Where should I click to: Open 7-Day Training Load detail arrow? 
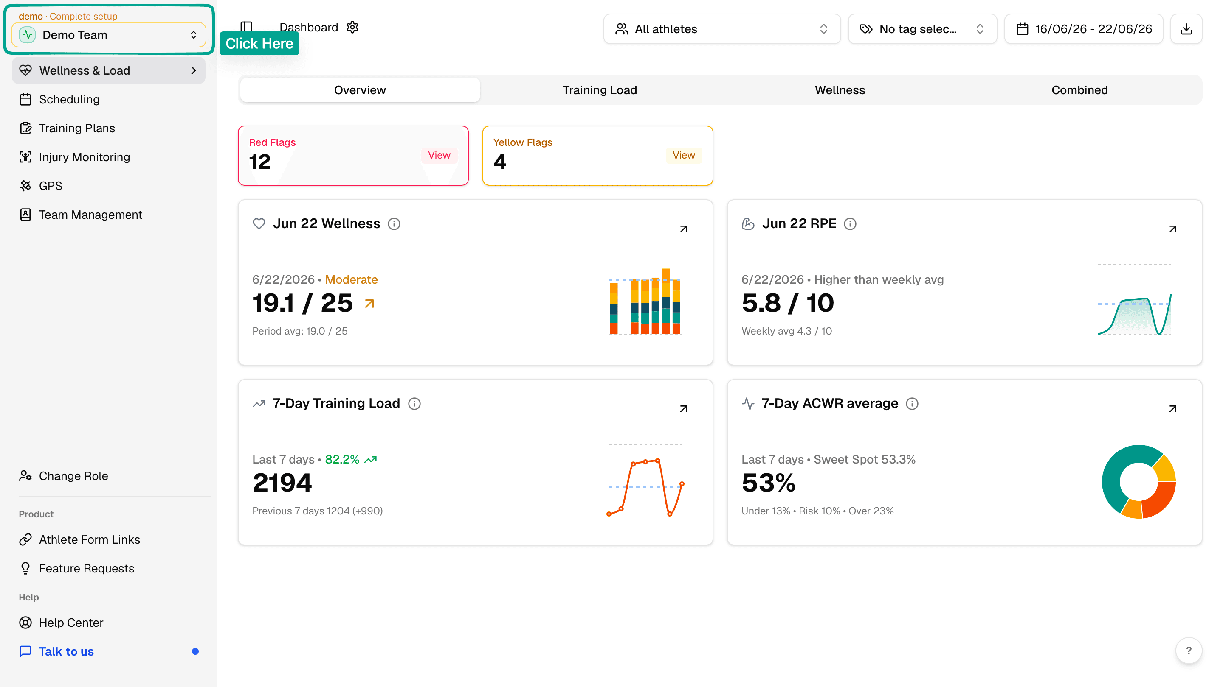(x=684, y=409)
